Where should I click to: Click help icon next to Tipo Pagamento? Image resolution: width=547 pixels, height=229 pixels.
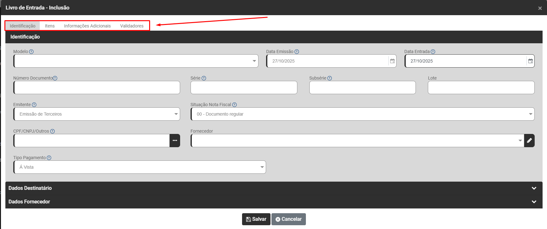49,158
